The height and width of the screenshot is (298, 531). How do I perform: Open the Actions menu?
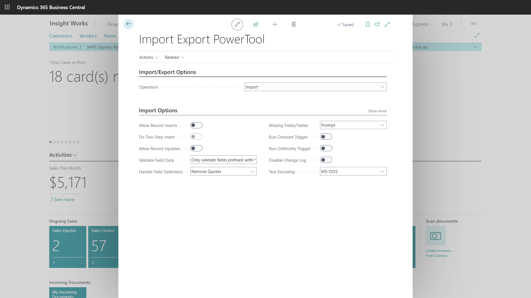coord(149,57)
